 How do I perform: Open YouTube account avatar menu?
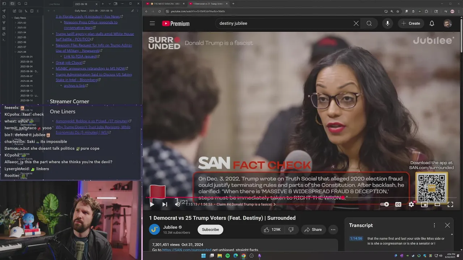[x=447, y=23]
